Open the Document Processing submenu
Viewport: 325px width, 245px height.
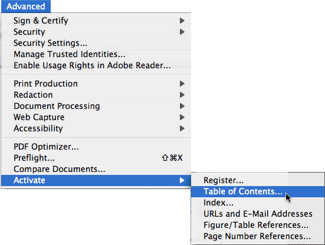pos(96,106)
